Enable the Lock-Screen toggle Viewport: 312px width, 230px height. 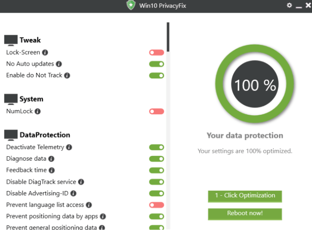coord(156,52)
